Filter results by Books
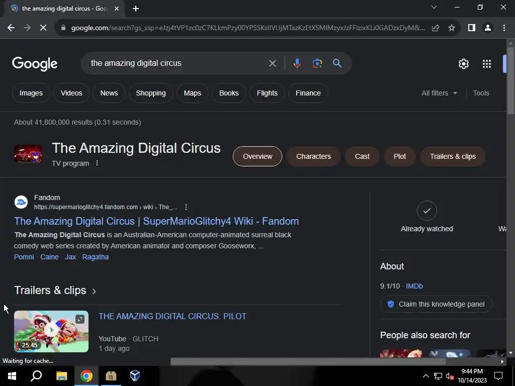 coord(229,93)
